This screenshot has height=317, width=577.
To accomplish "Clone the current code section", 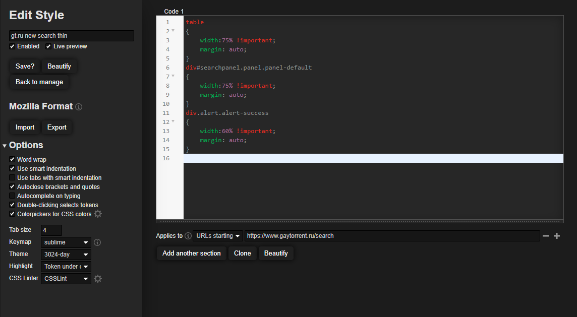I will point(242,253).
